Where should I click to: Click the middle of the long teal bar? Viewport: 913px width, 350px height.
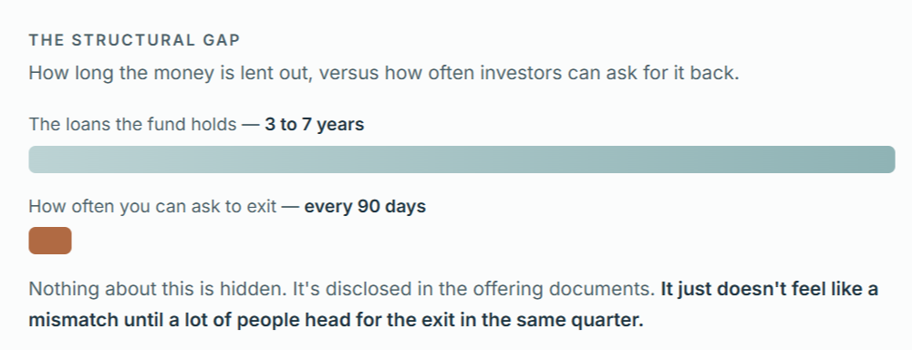(462, 160)
